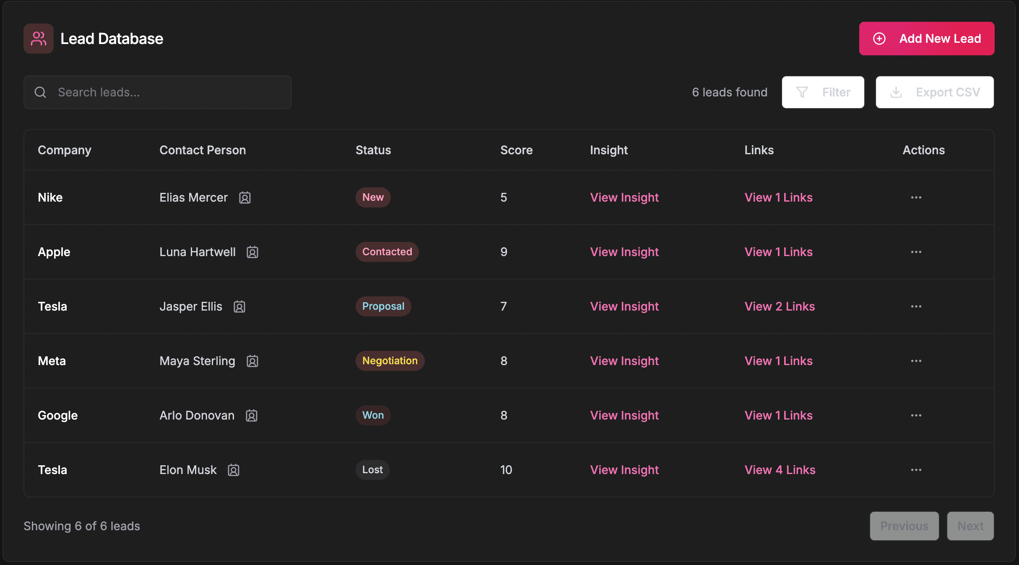Open actions menu for Apple row
The width and height of the screenshot is (1019, 565).
(x=916, y=252)
